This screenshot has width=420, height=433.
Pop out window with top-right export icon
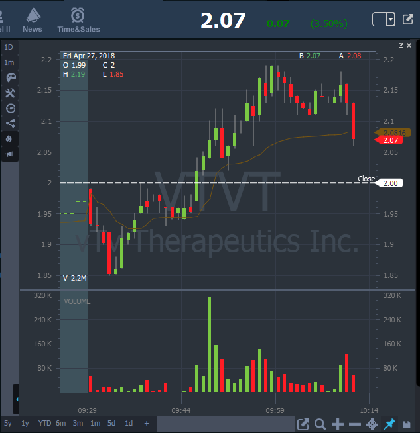[x=408, y=19]
